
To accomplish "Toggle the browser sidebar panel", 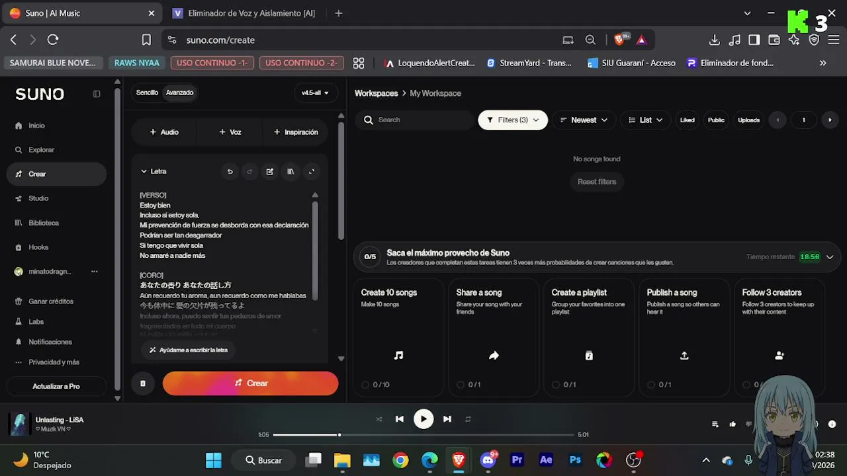I will point(754,40).
